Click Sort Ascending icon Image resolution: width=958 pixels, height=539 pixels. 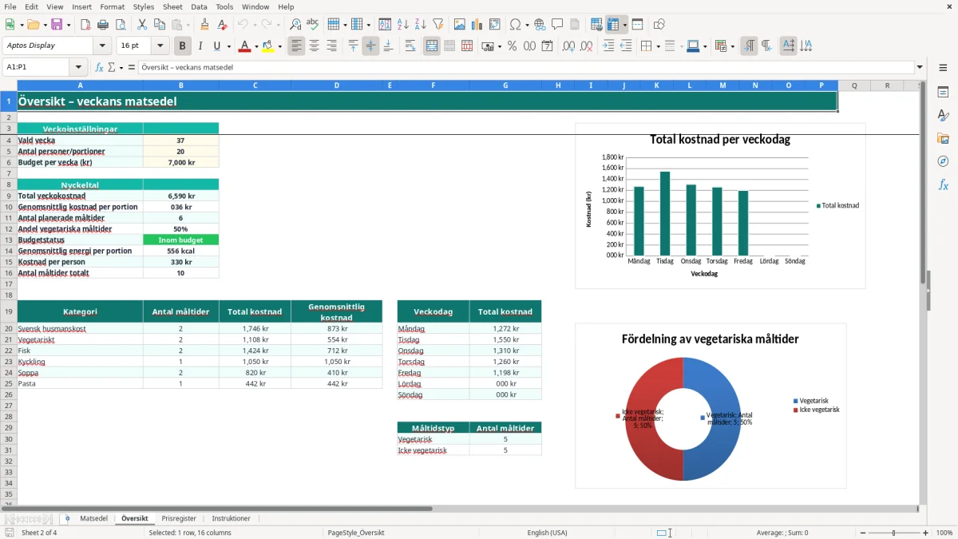[403, 25]
